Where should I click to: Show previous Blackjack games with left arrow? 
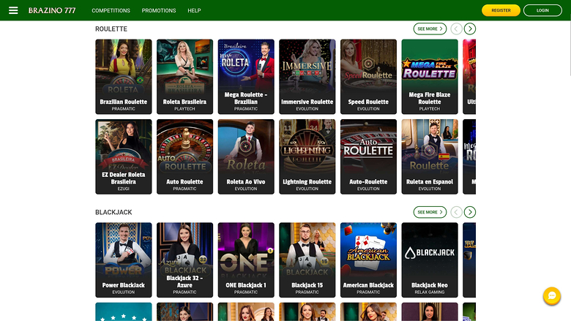pos(456,212)
